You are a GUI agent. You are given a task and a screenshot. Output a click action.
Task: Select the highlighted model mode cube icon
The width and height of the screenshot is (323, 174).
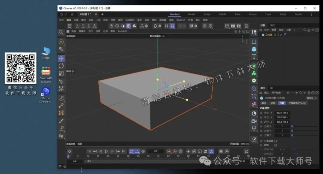tap(129, 26)
